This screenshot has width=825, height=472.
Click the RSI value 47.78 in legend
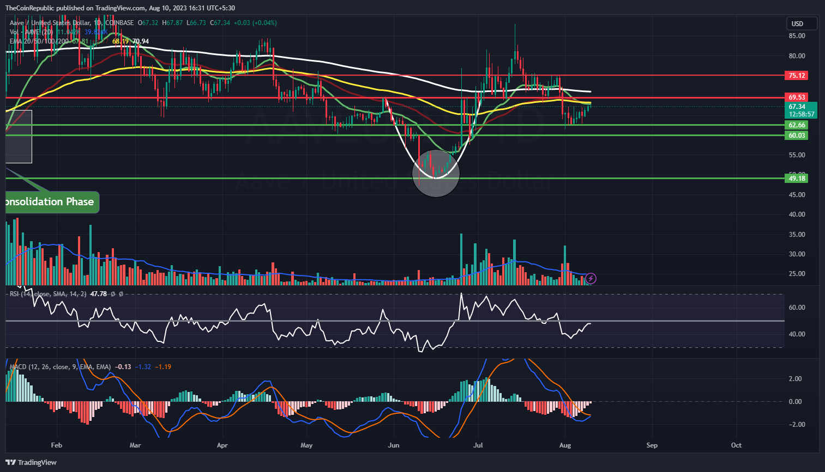coord(99,294)
